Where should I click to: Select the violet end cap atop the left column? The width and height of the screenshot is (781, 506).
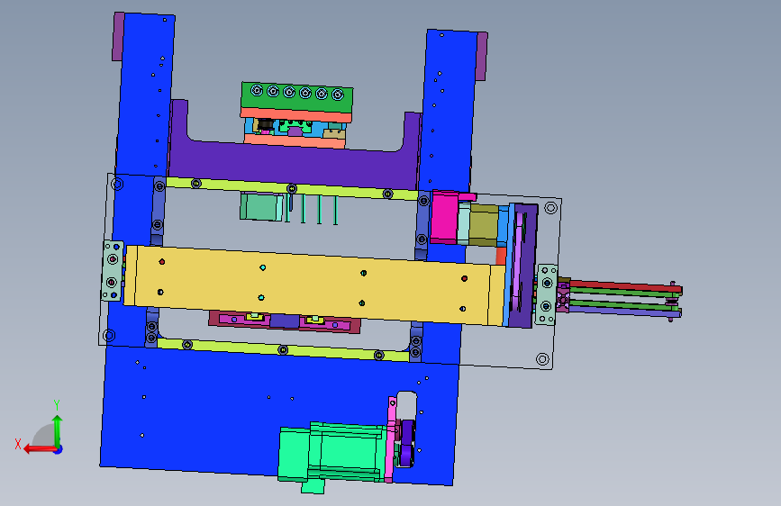pos(118,36)
